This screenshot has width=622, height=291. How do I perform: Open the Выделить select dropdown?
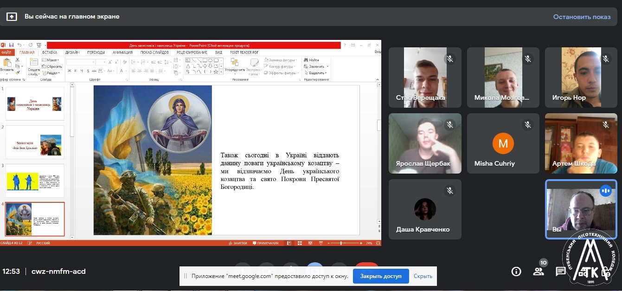(315, 73)
